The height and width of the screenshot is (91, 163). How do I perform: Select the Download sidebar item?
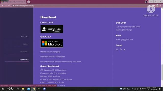[x=24, y=59]
